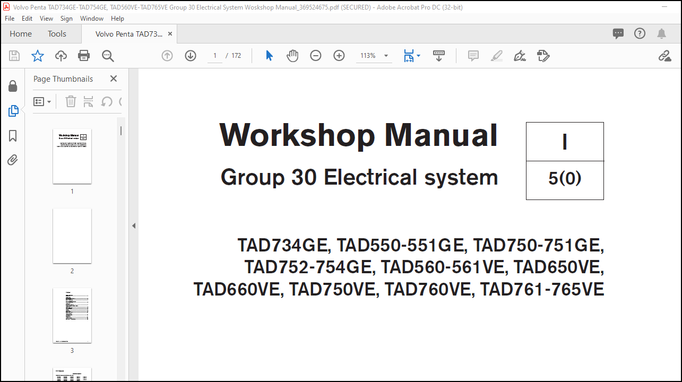Select the arrow Selection tool
This screenshot has width=682, height=382.
point(269,56)
